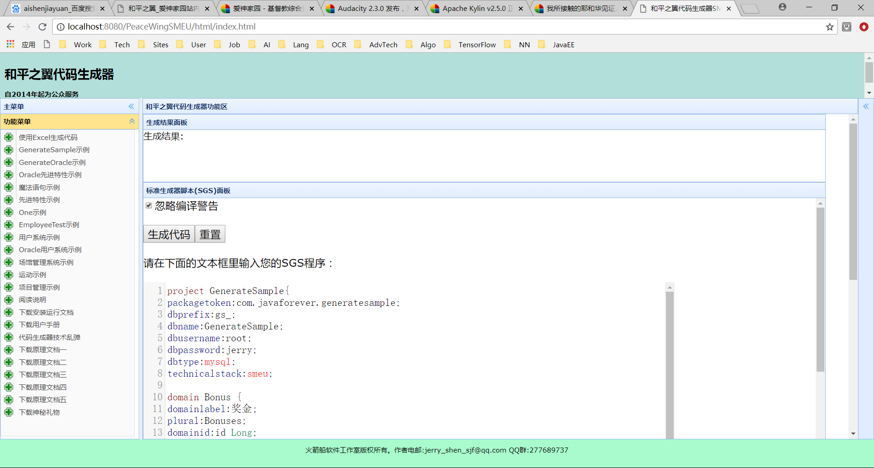874x468 pixels.
Task: Click the 生成代码 button
Action: tap(169, 234)
